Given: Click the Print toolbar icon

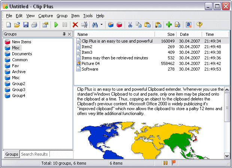Looking at the screenshot, I should pos(34,25).
